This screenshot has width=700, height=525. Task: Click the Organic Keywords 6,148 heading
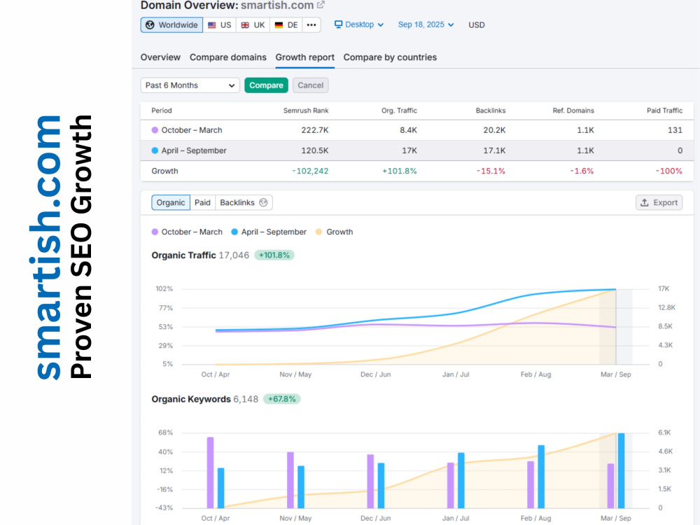tap(204, 399)
